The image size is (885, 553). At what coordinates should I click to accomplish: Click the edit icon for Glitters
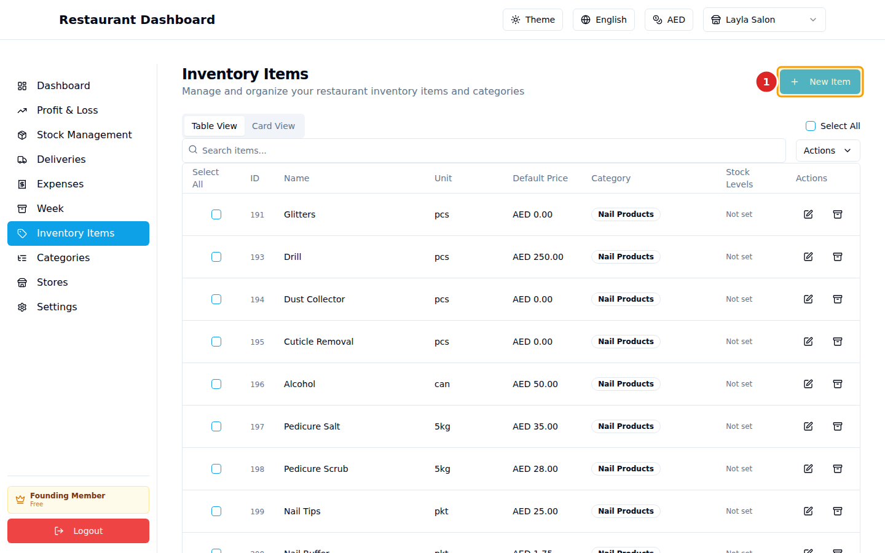pos(808,214)
